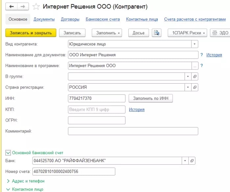Add to favorites with the star icon

(x=36, y=7)
